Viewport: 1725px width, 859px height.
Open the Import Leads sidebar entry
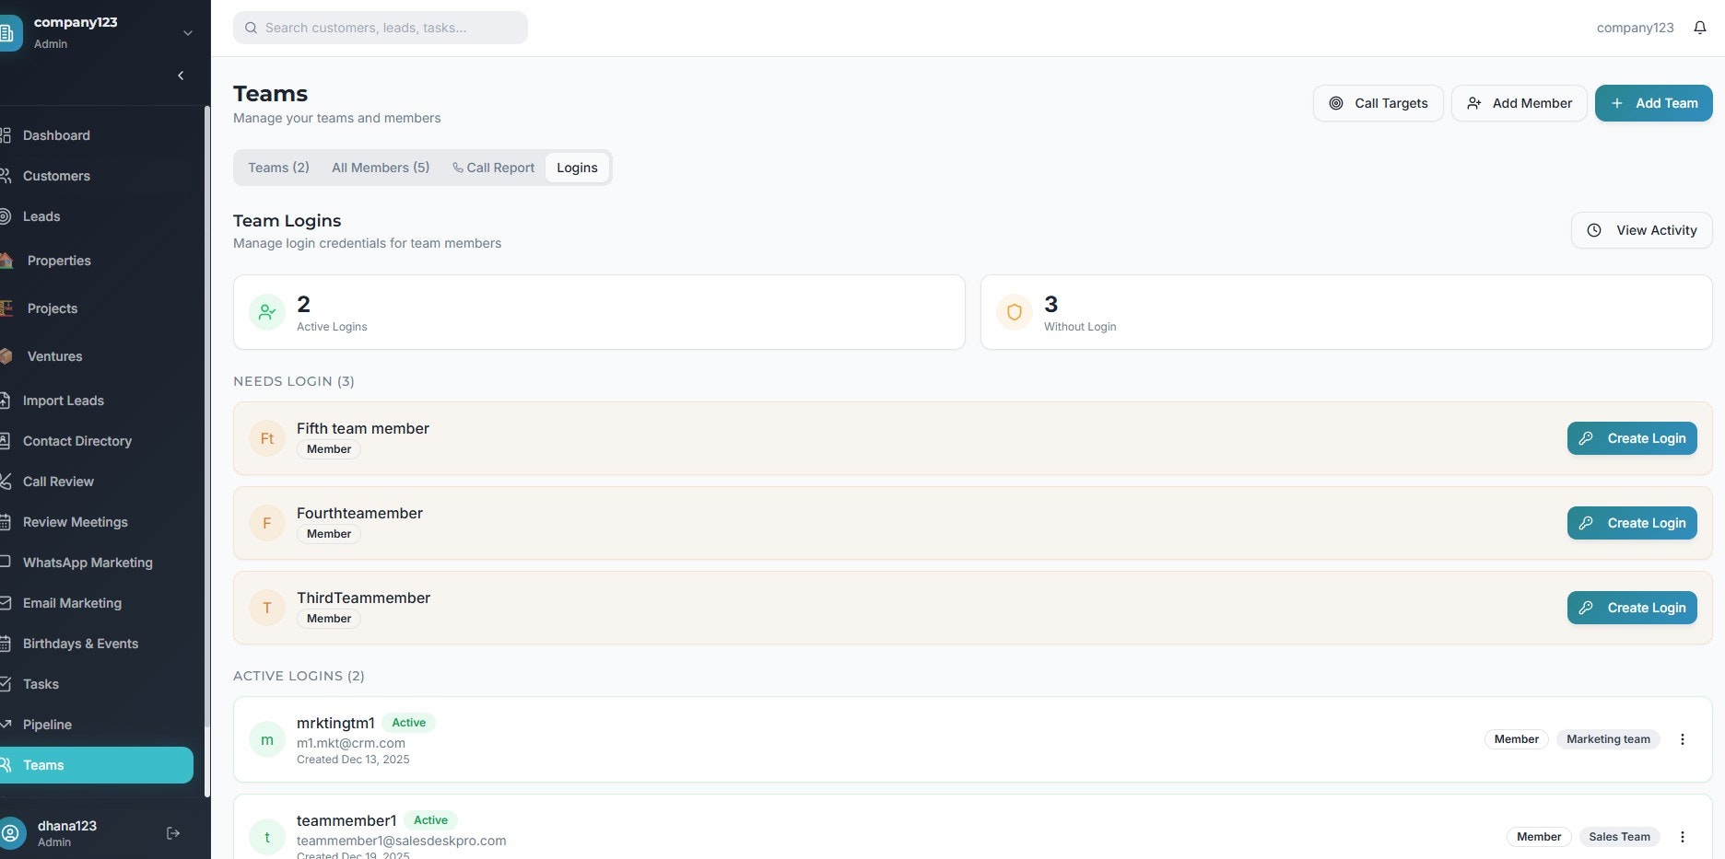click(x=64, y=400)
